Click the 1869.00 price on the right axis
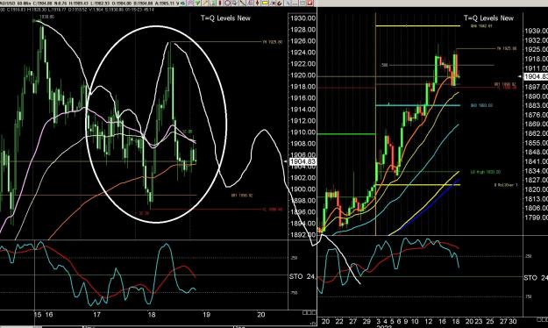548x328 pixels. click(x=536, y=125)
